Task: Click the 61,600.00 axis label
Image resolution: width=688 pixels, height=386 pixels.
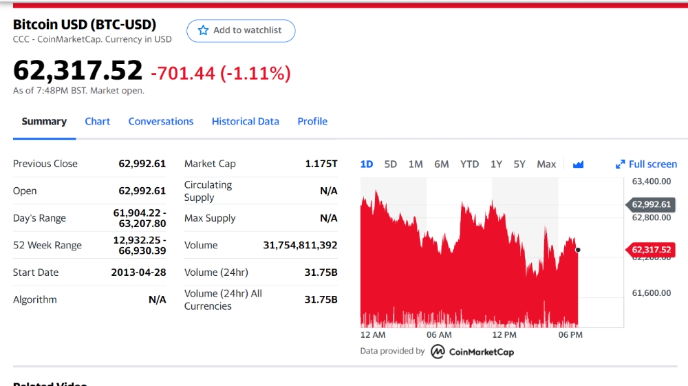Action: [x=651, y=292]
